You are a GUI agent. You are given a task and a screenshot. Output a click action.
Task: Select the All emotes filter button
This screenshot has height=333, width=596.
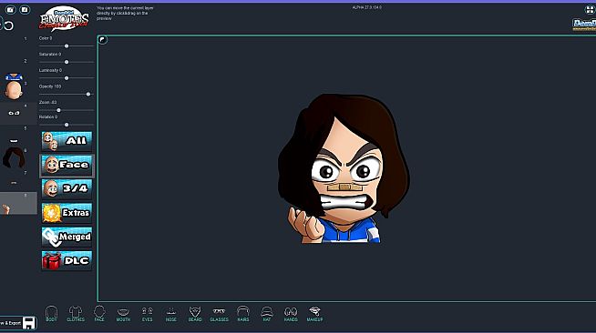(x=67, y=141)
